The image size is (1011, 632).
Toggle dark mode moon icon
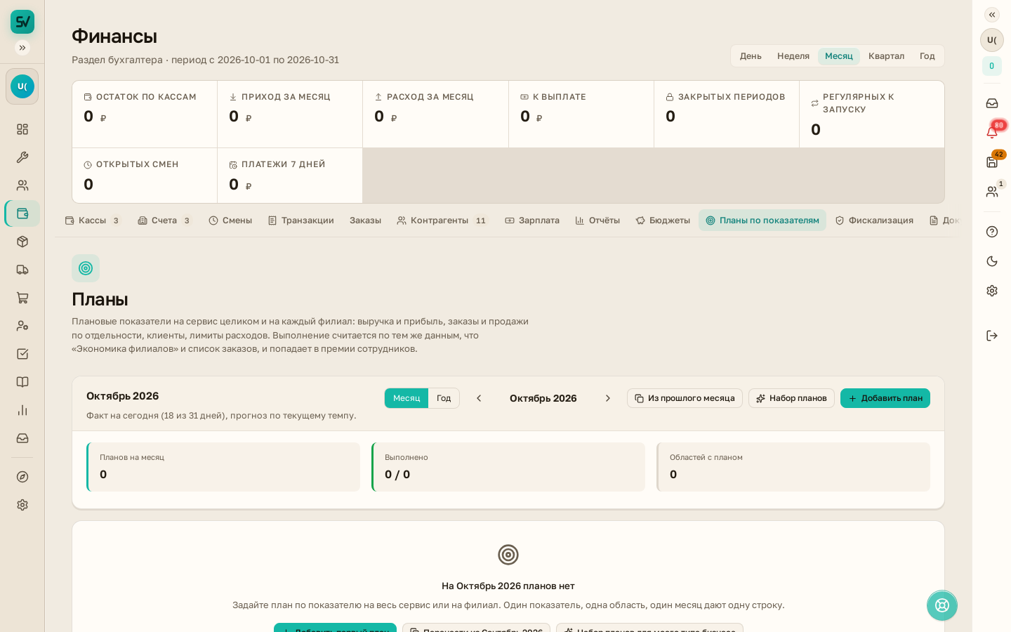(992, 261)
